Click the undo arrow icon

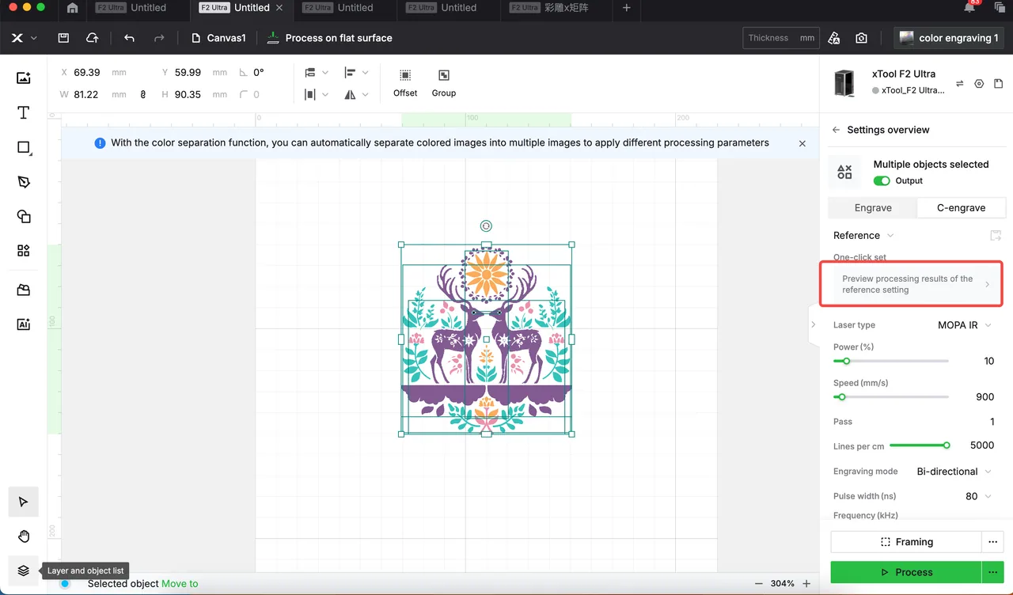coord(130,38)
